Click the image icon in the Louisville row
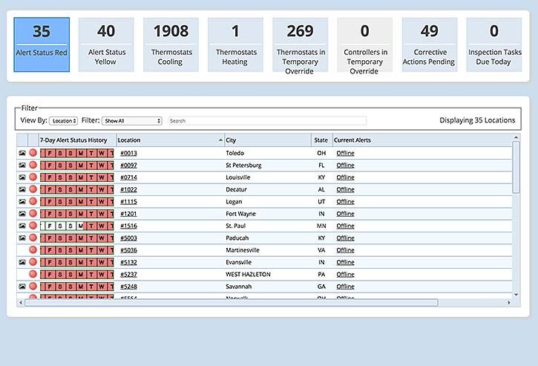The height and width of the screenshot is (366, 538). click(x=22, y=177)
